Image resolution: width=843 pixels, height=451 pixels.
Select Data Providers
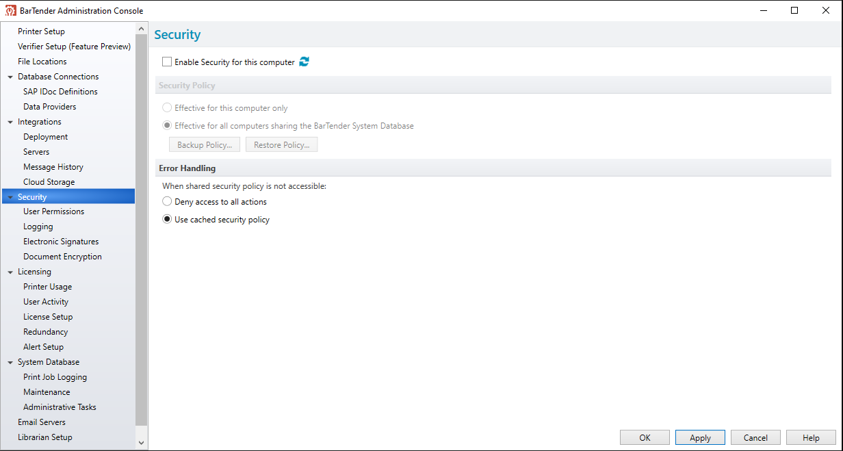point(49,107)
